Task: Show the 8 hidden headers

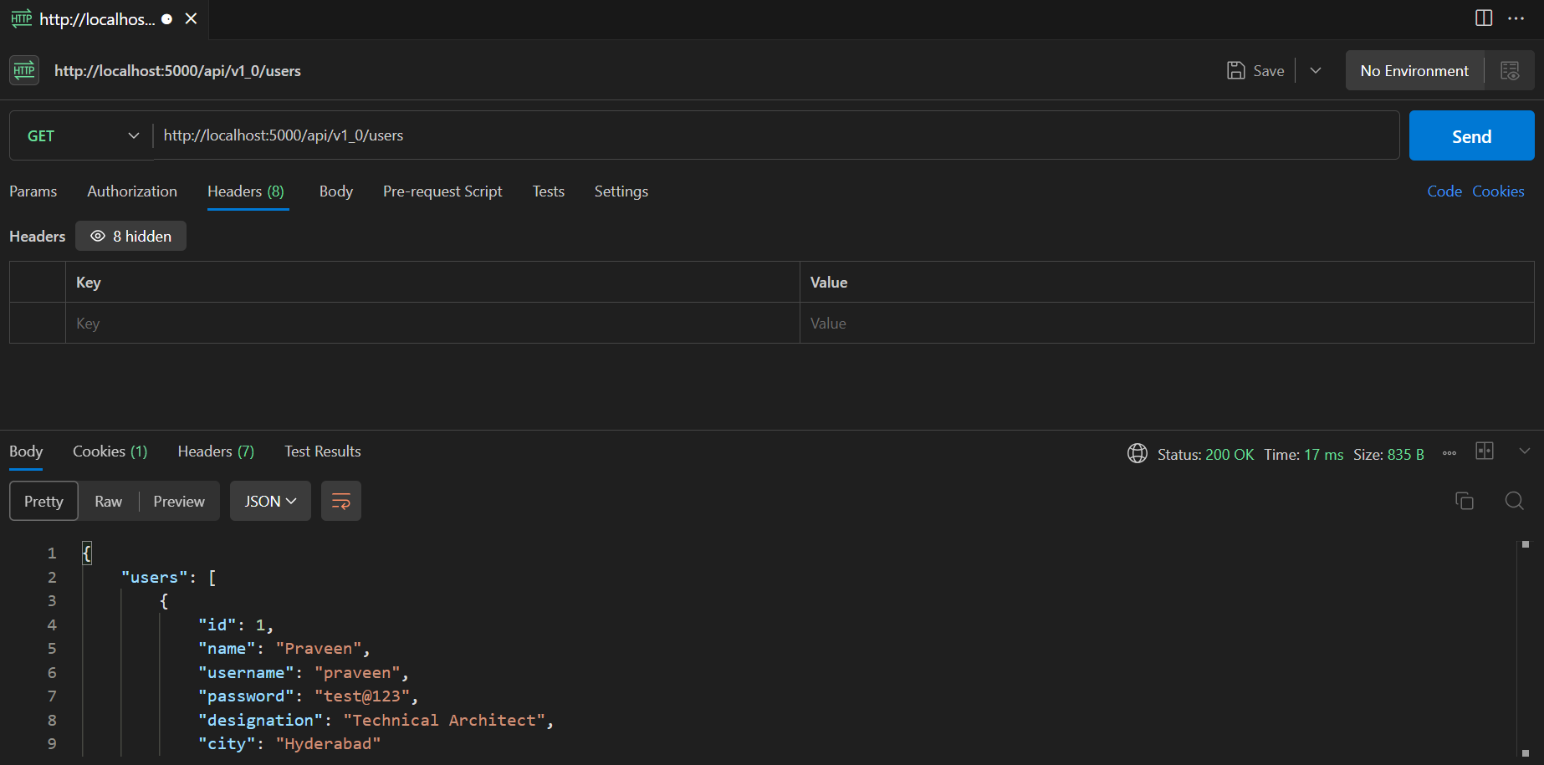Action: [131, 236]
